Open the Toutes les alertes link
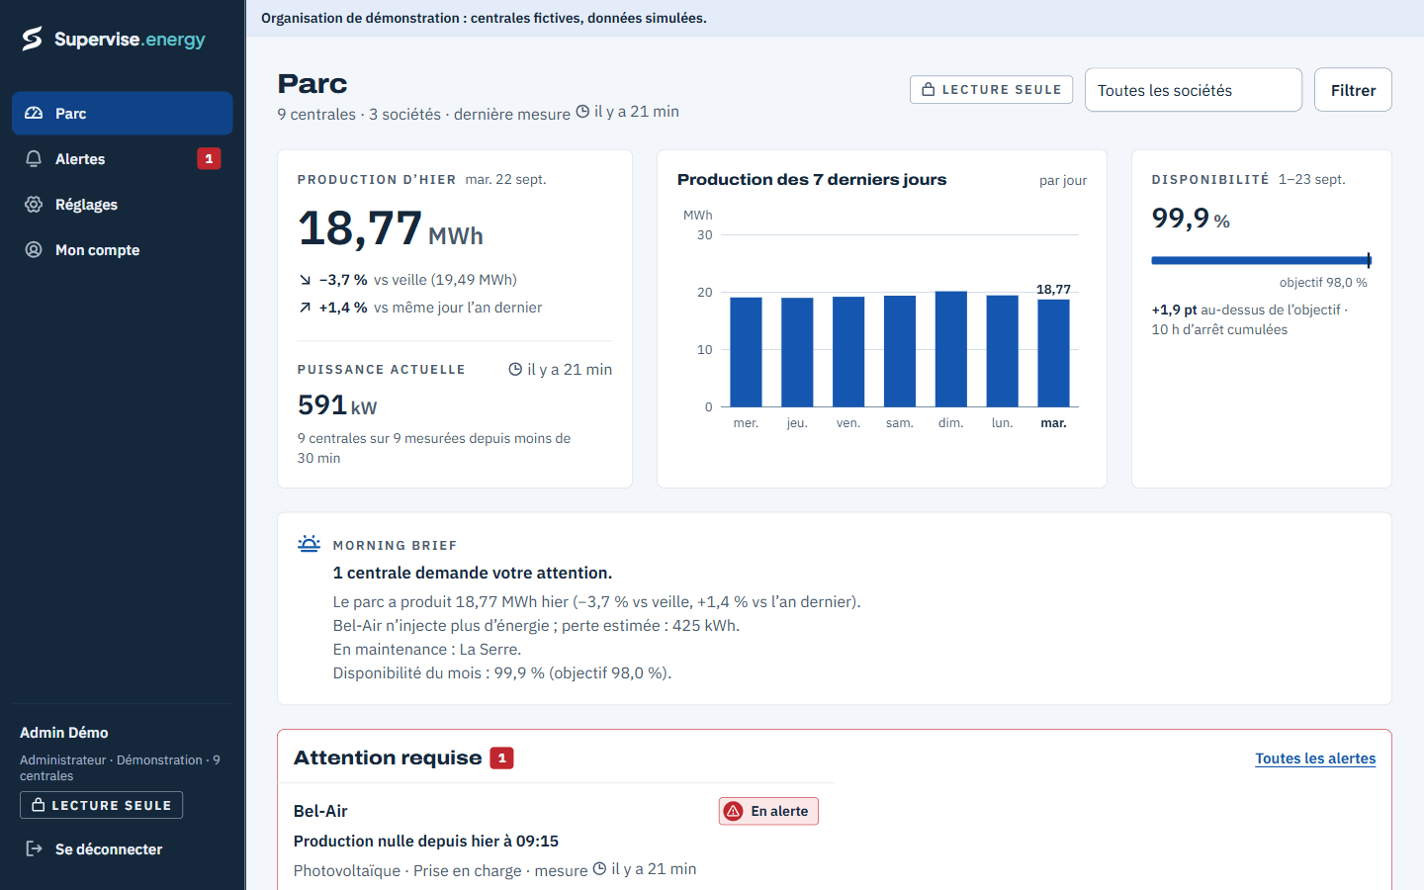 click(x=1315, y=758)
